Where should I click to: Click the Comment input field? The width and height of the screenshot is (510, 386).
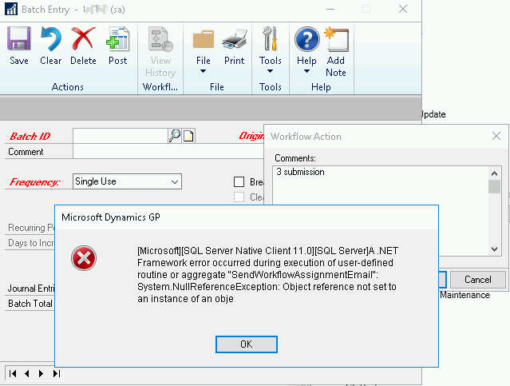(x=168, y=152)
